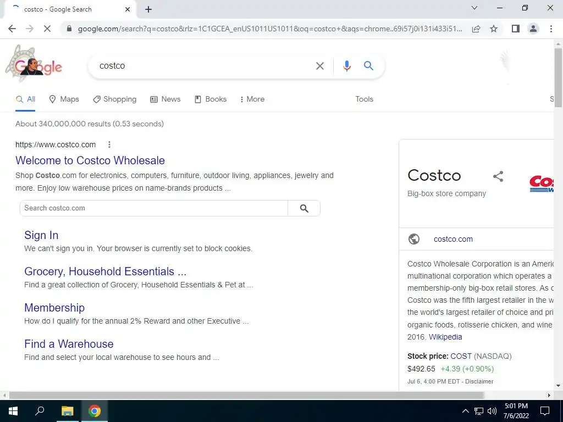Open a new browser tab with plus icon
This screenshot has width=563, height=422.
(148, 9)
